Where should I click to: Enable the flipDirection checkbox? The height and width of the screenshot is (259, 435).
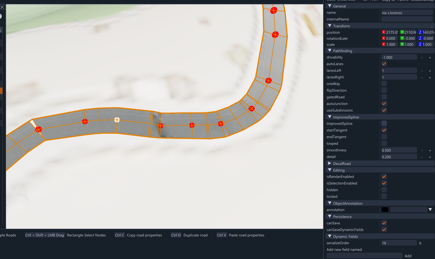384,90
